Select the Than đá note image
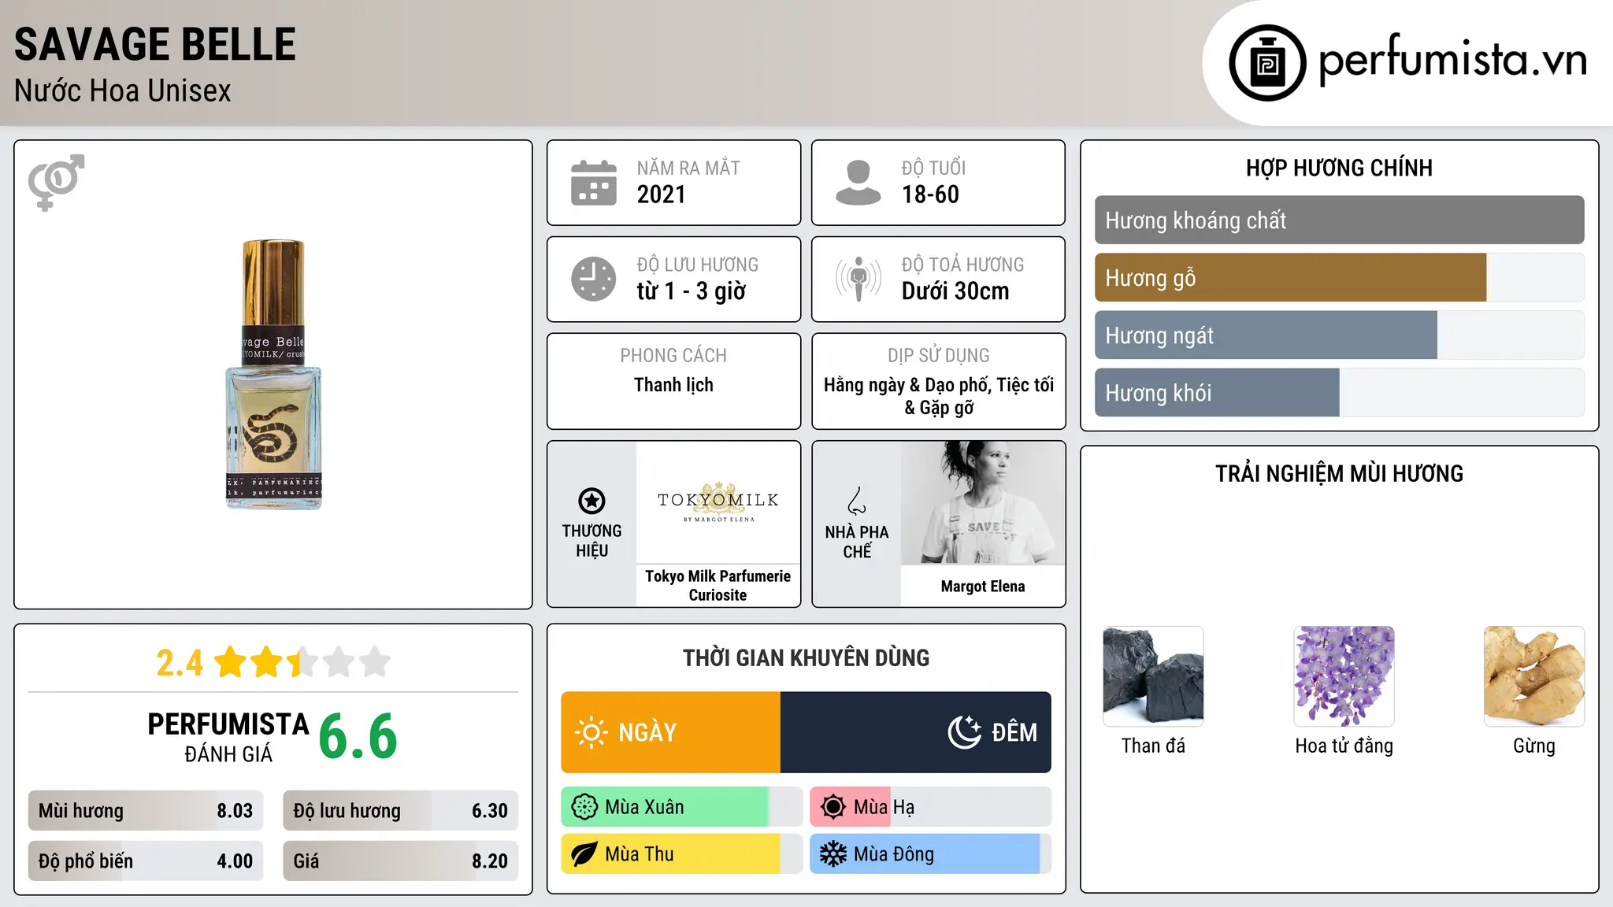 [1153, 676]
